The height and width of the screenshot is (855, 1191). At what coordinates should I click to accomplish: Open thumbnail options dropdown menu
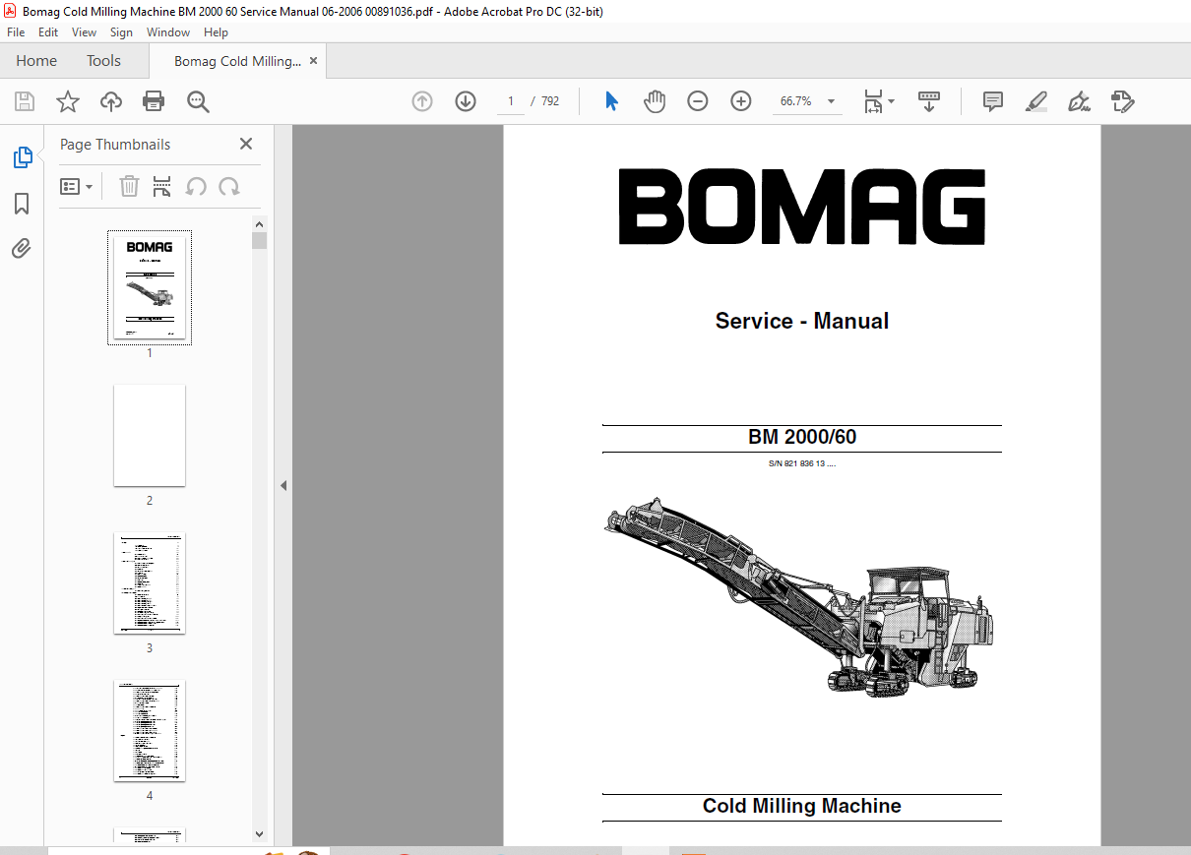click(x=76, y=186)
